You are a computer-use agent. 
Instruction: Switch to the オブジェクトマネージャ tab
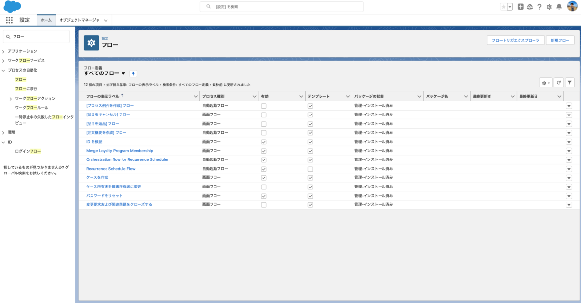pyautogui.click(x=79, y=20)
